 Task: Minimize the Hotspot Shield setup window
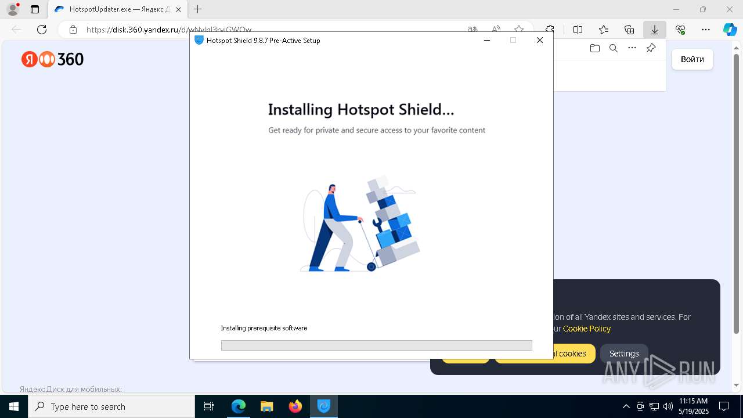(487, 41)
